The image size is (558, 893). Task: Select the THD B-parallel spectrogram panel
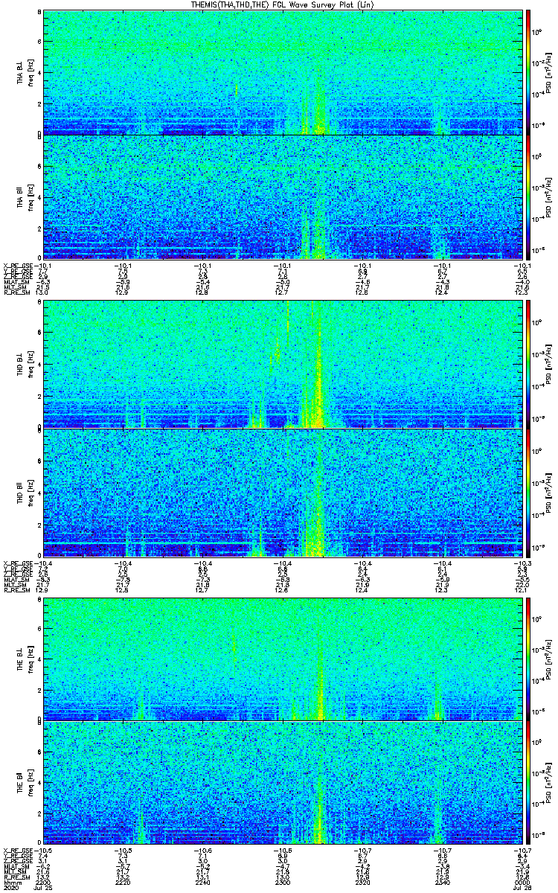point(282,491)
